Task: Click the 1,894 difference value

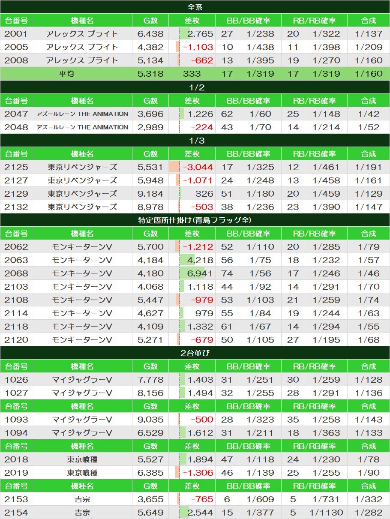Action: tap(200, 459)
